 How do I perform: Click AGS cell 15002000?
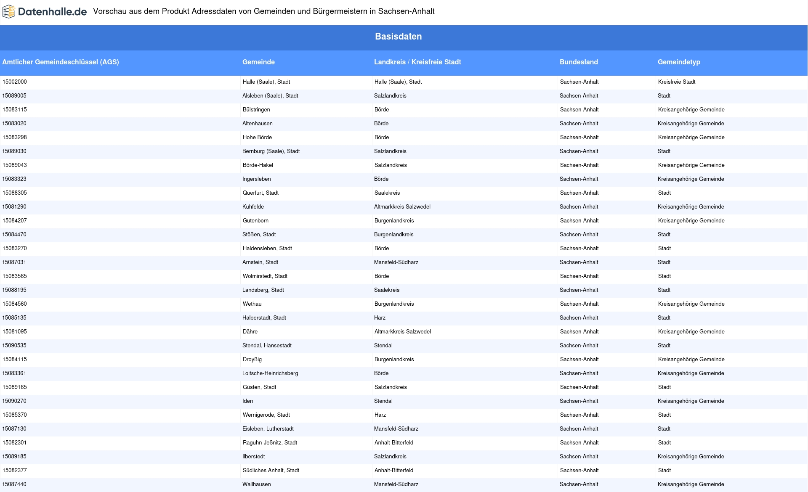pos(15,82)
